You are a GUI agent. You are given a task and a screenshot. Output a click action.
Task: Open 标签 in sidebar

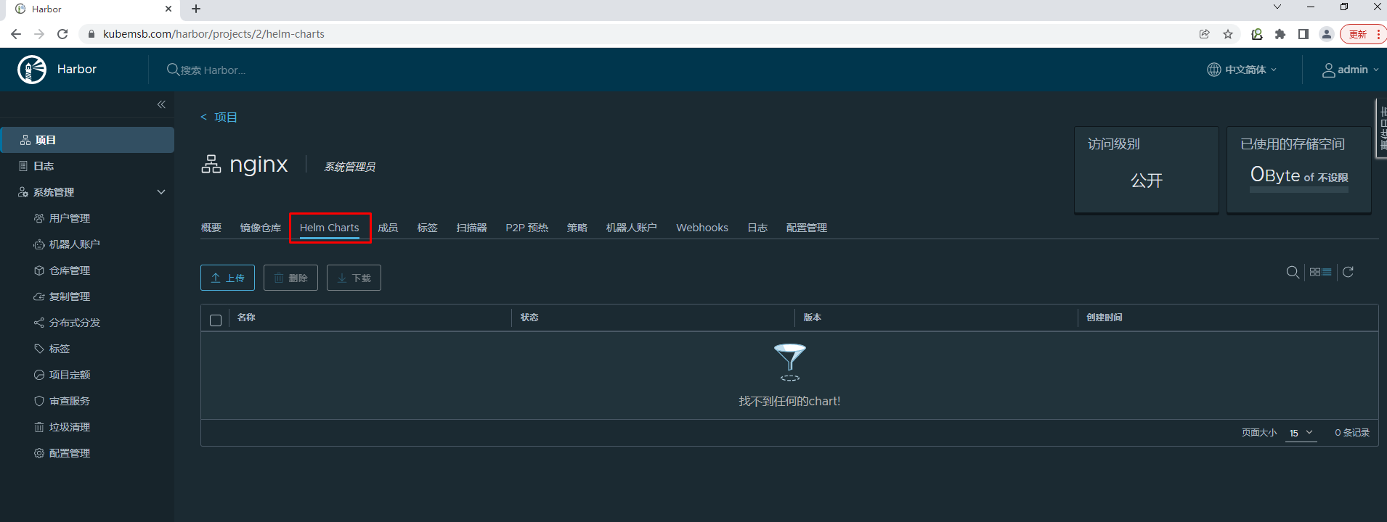click(60, 349)
